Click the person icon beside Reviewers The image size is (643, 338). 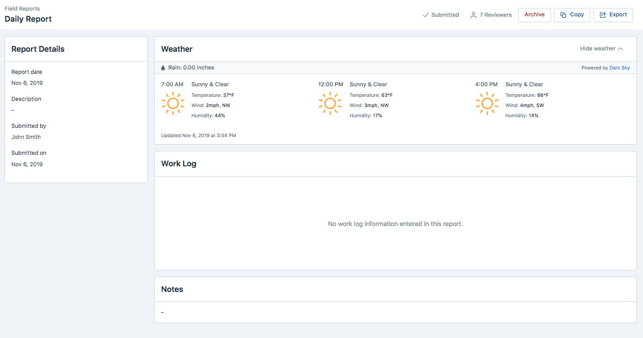[x=474, y=15]
